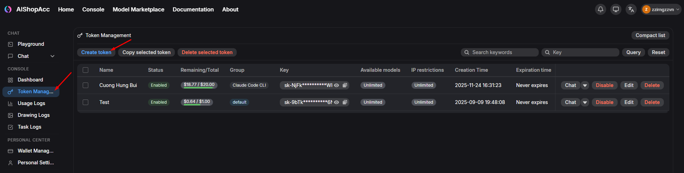The width and height of the screenshot is (684, 173).
Task: Click the $18.77 / $20.00 quota progress bar
Action: coord(199,85)
